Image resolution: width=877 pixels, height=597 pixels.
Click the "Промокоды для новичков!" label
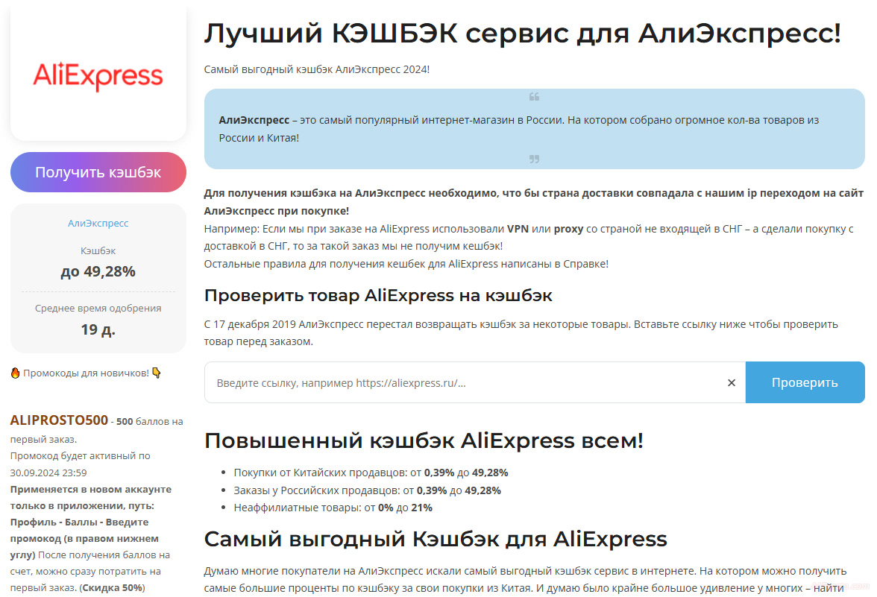pyautogui.click(x=85, y=373)
